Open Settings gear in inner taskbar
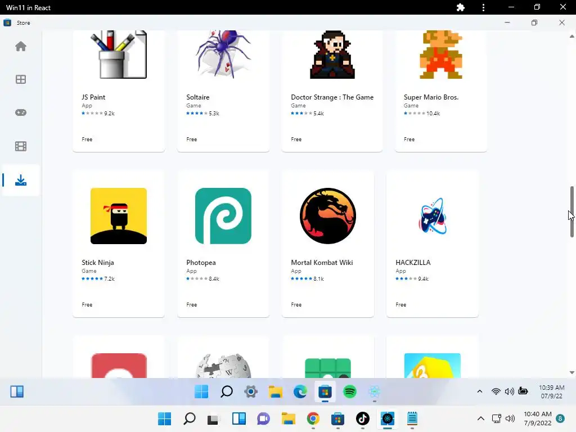 pos(251,391)
